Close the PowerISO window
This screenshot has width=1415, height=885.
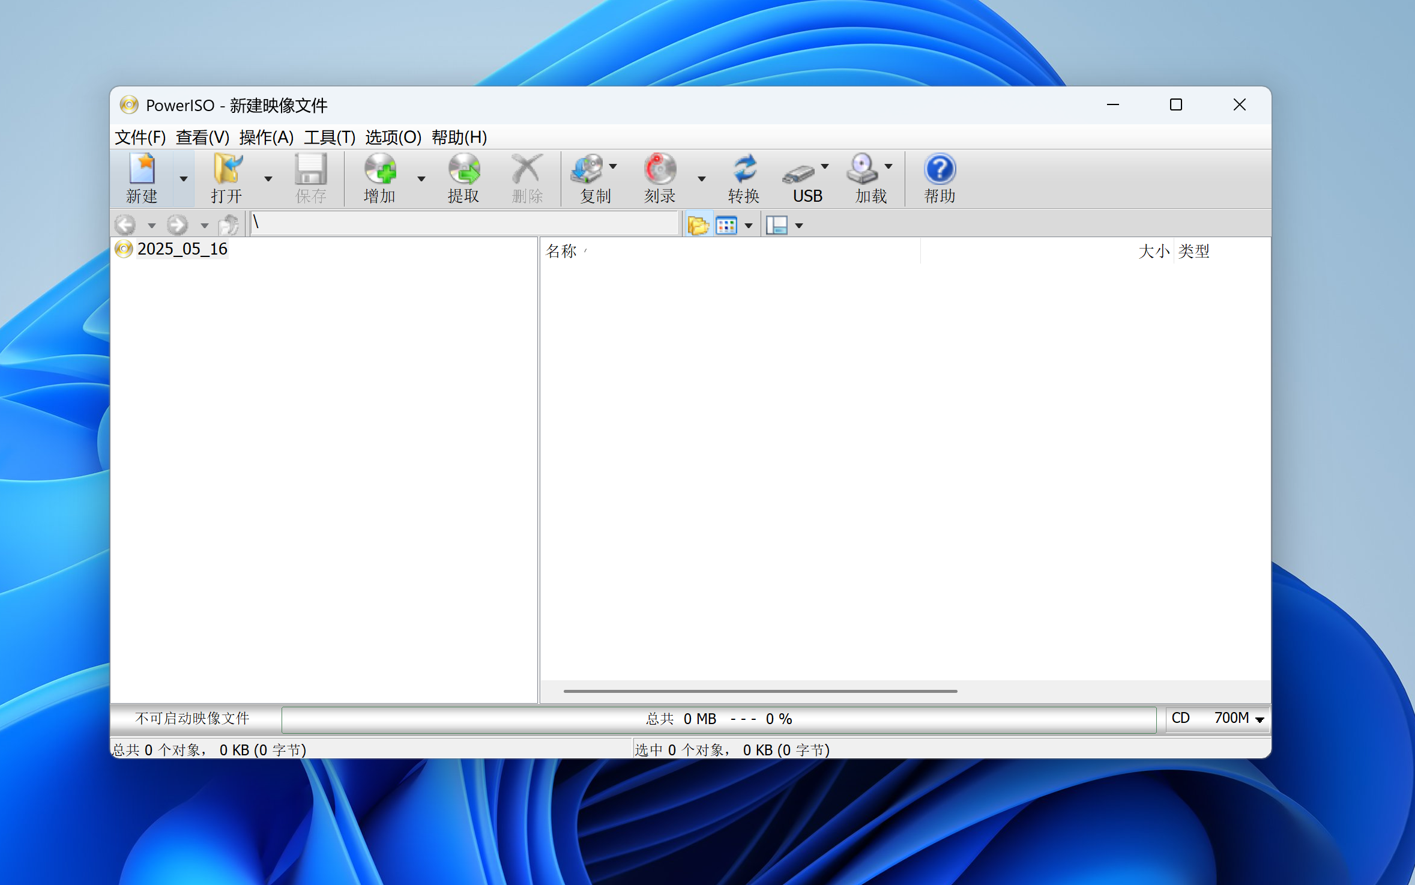click(1240, 104)
